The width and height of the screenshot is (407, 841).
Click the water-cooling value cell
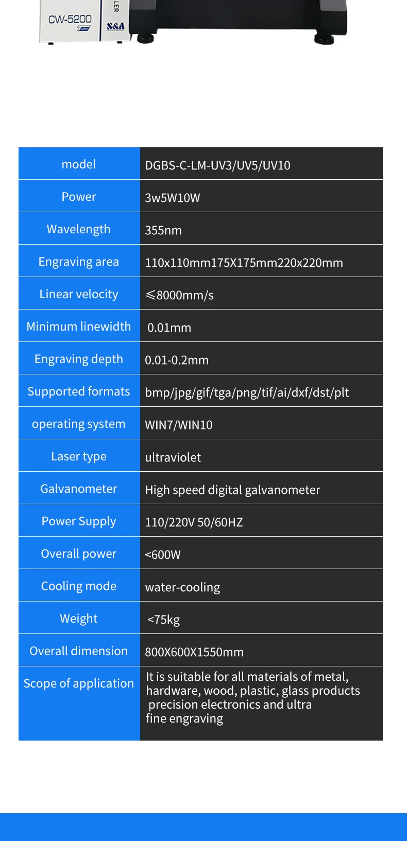[182, 587]
